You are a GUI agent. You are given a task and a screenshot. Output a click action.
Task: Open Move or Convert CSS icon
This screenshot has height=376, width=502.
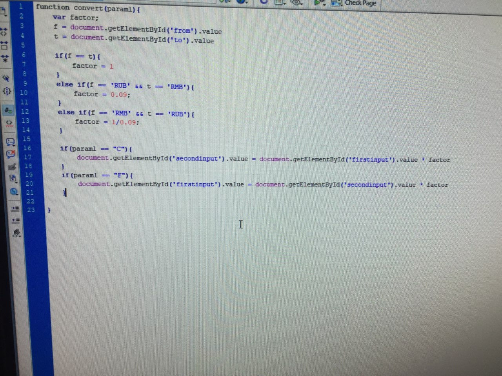14,192
